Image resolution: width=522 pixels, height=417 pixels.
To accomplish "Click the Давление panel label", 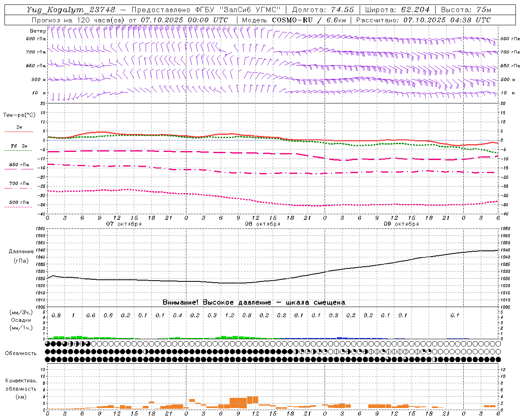I will 21,252.
